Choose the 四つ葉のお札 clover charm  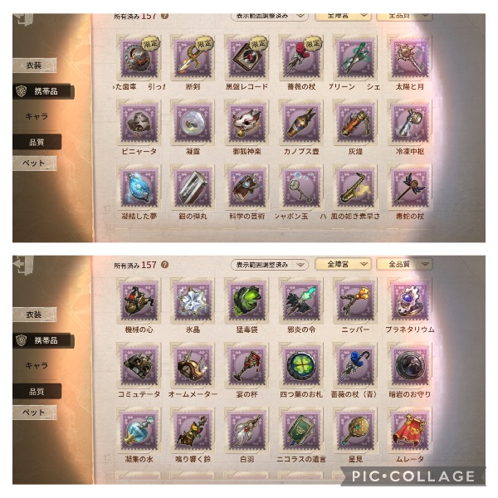pyautogui.click(x=301, y=366)
